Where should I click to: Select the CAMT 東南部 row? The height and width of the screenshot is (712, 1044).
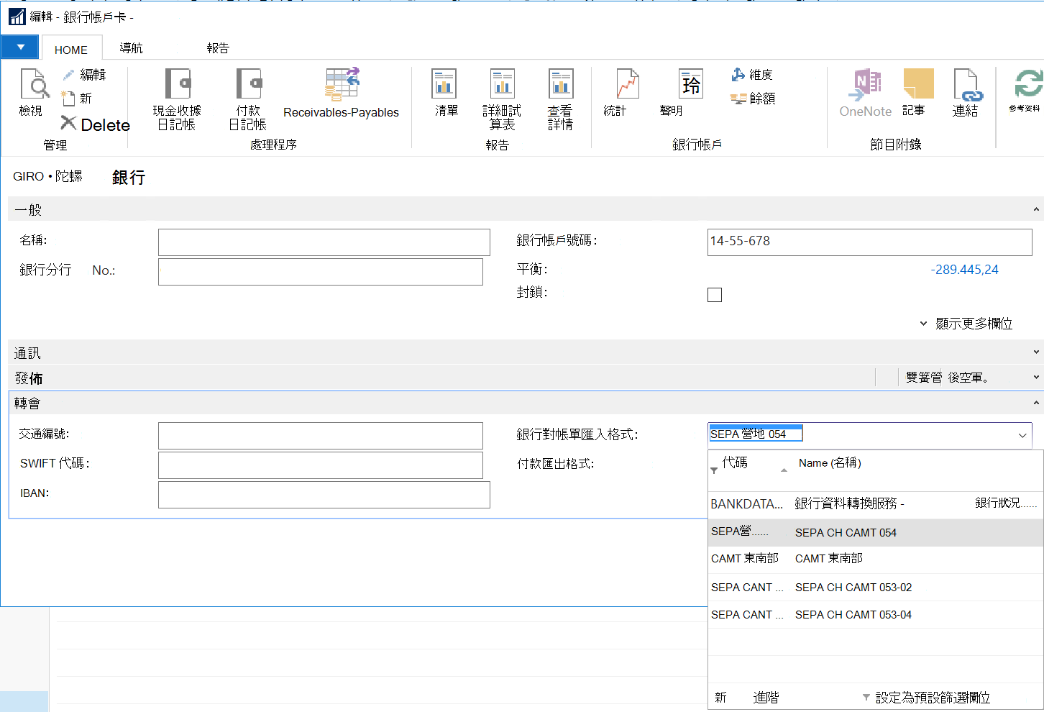(x=876, y=559)
